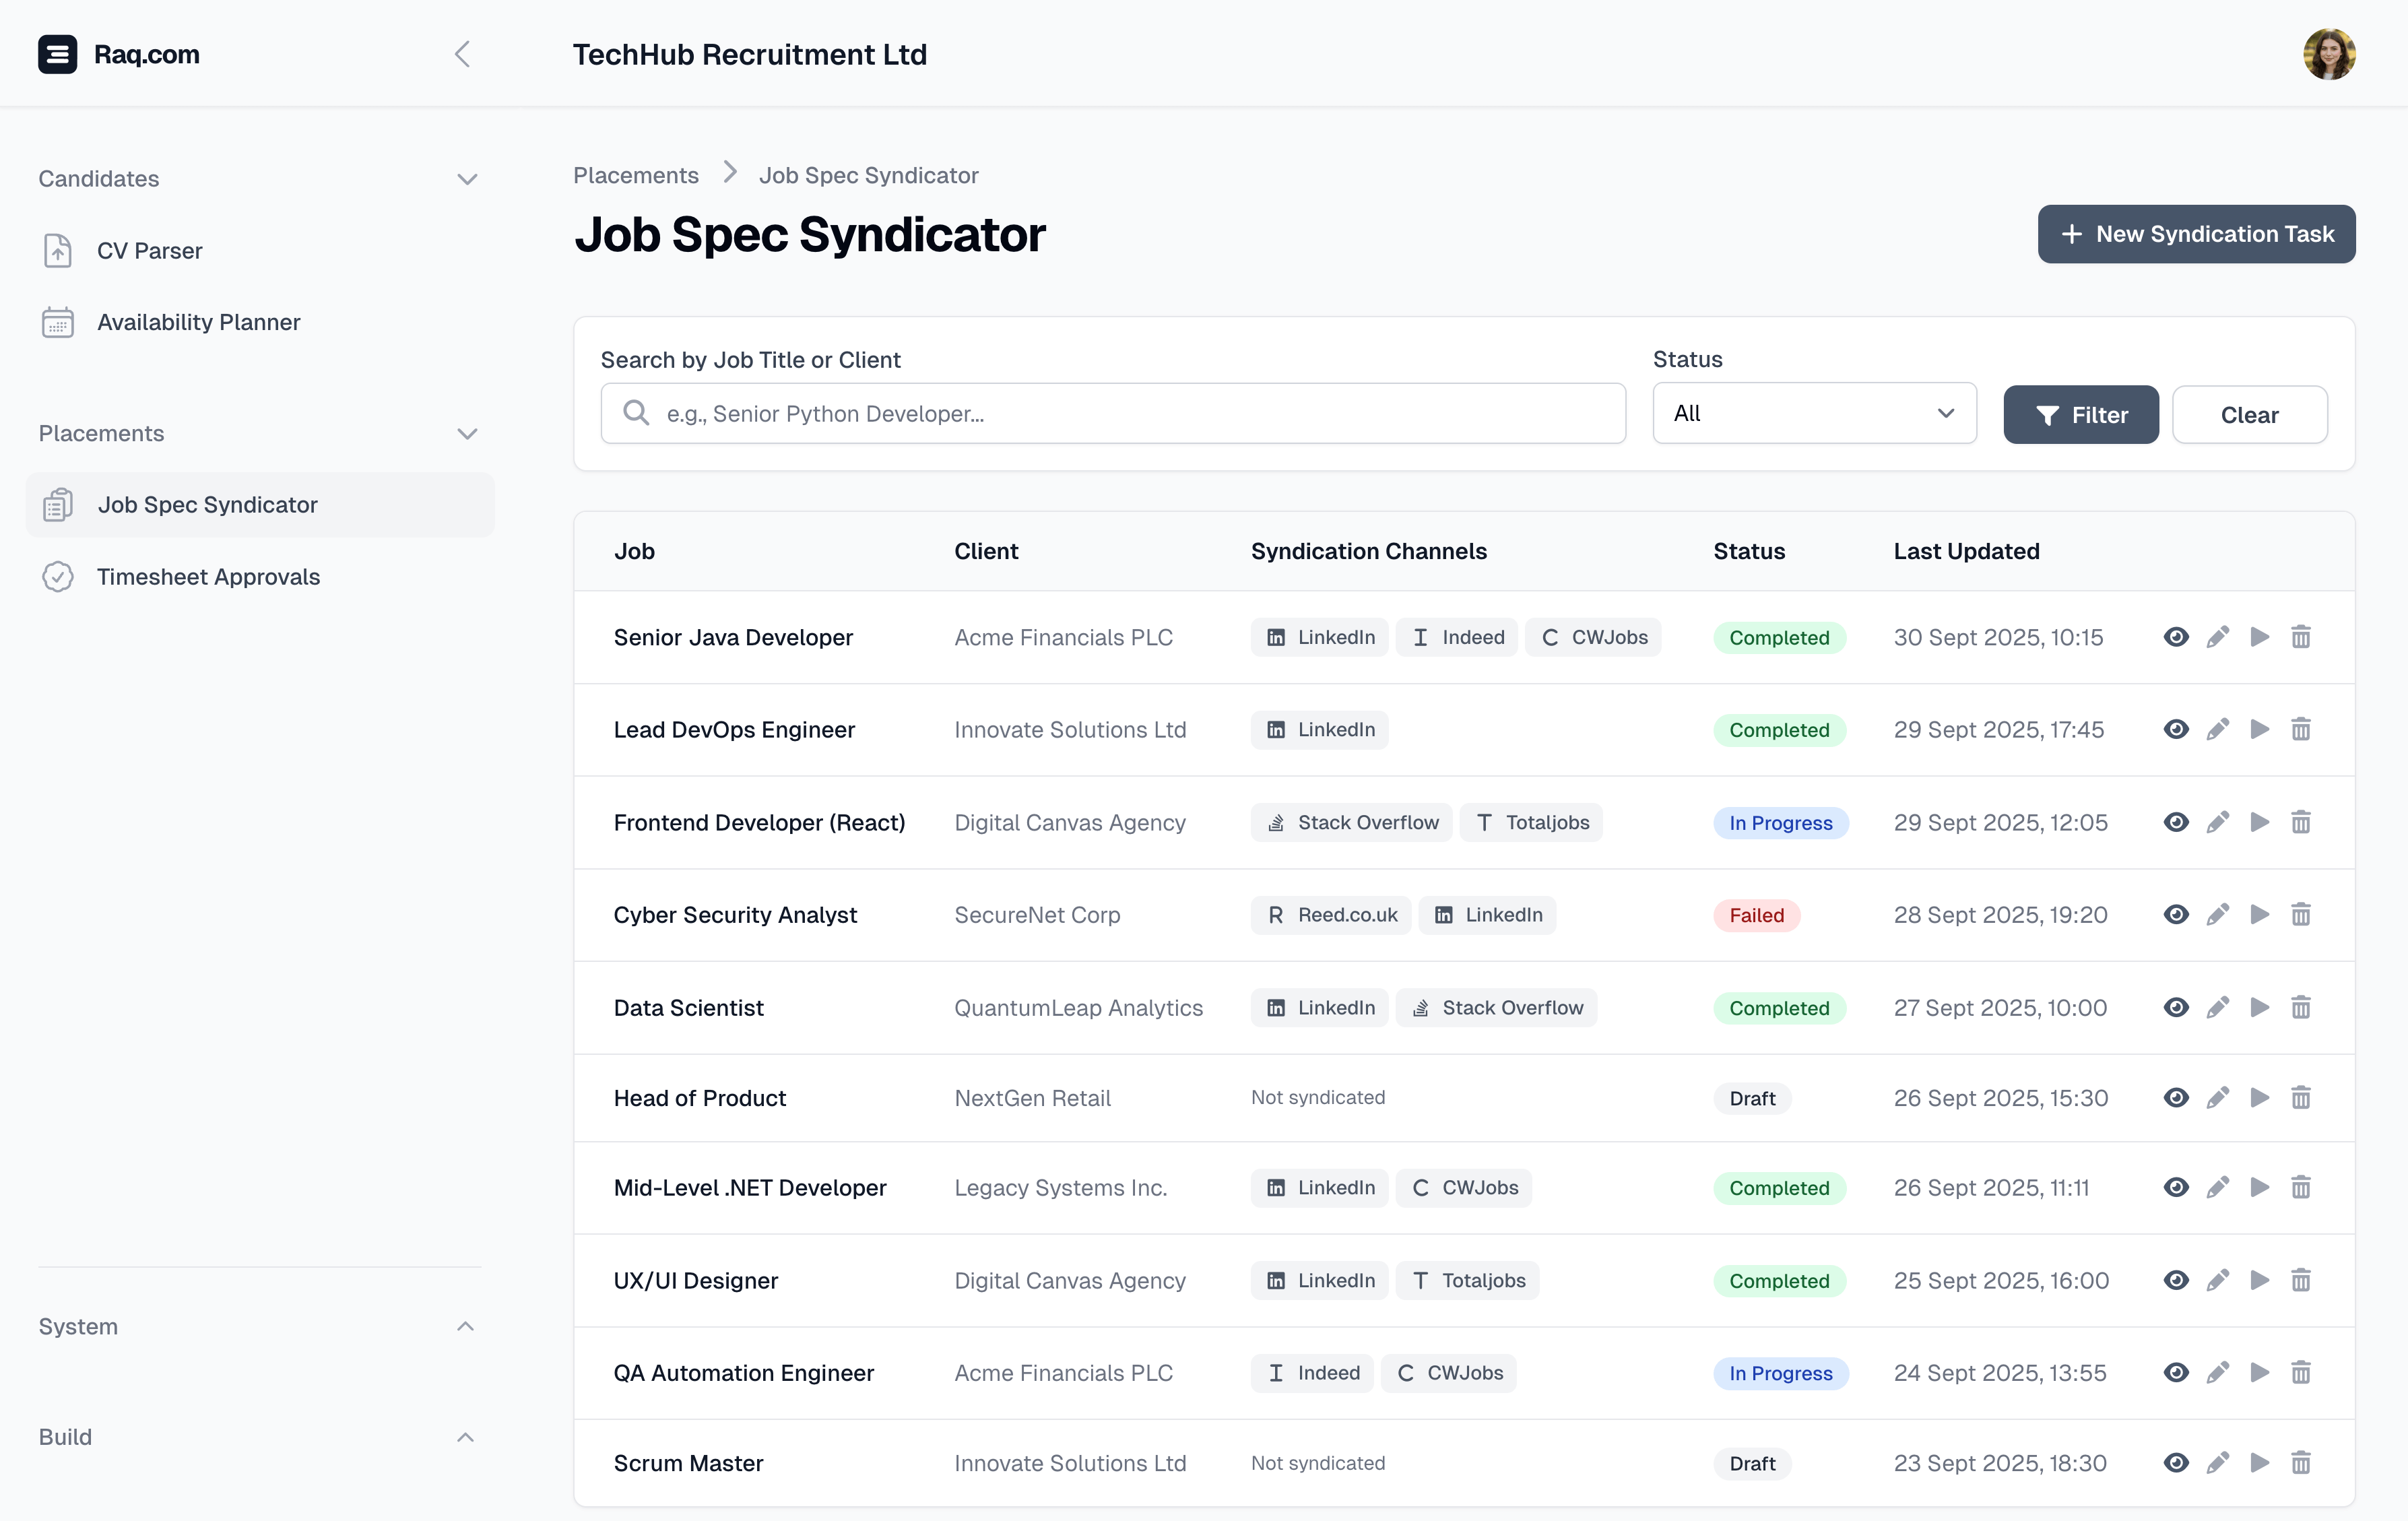Edit the Cyber Security Analyst task

point(2218,915)
